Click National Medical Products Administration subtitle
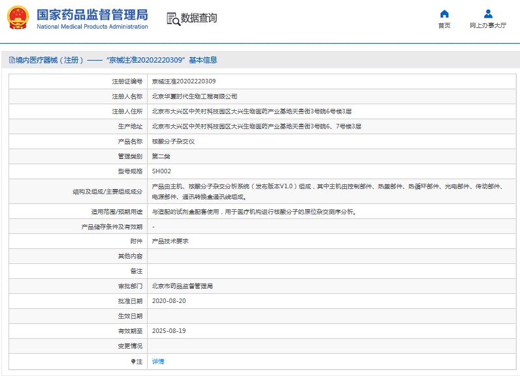 click(x=92, y=27)
